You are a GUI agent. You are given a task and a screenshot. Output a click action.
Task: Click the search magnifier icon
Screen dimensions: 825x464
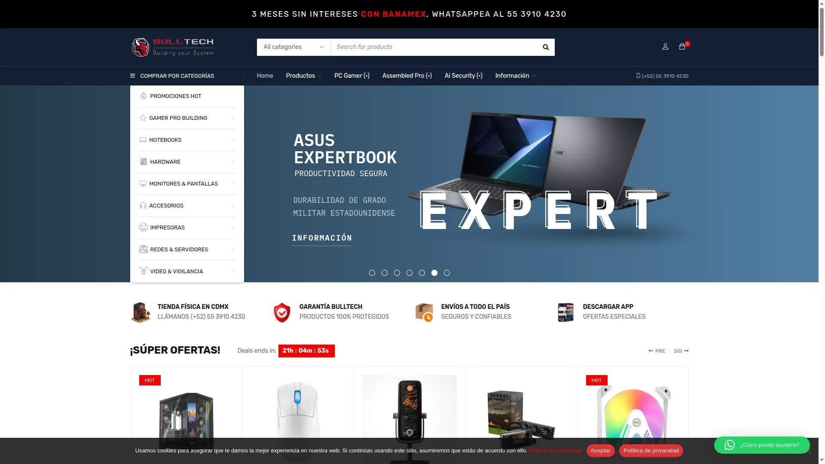pos(546,47)
